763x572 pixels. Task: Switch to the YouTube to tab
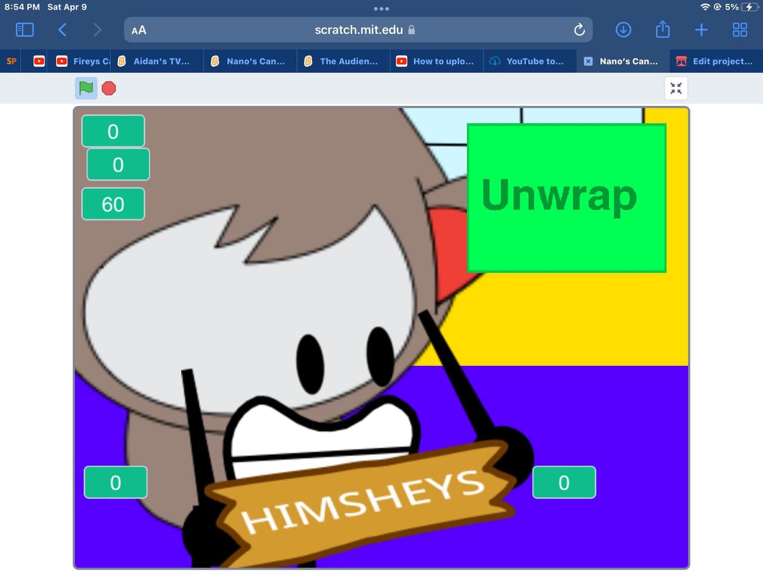click(530, 61)
